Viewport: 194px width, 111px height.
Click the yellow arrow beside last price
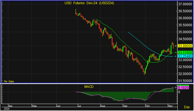click(x=175, y=46)
